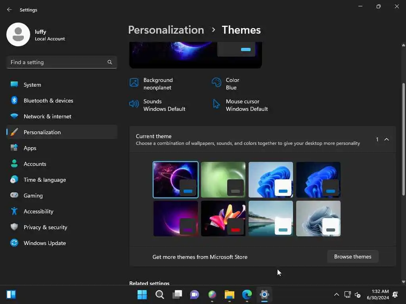Click the Get more themes from Microsoft Store text

coord(200,257)
